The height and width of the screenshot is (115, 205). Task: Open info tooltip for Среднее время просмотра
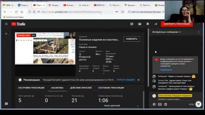coord(121,96)
